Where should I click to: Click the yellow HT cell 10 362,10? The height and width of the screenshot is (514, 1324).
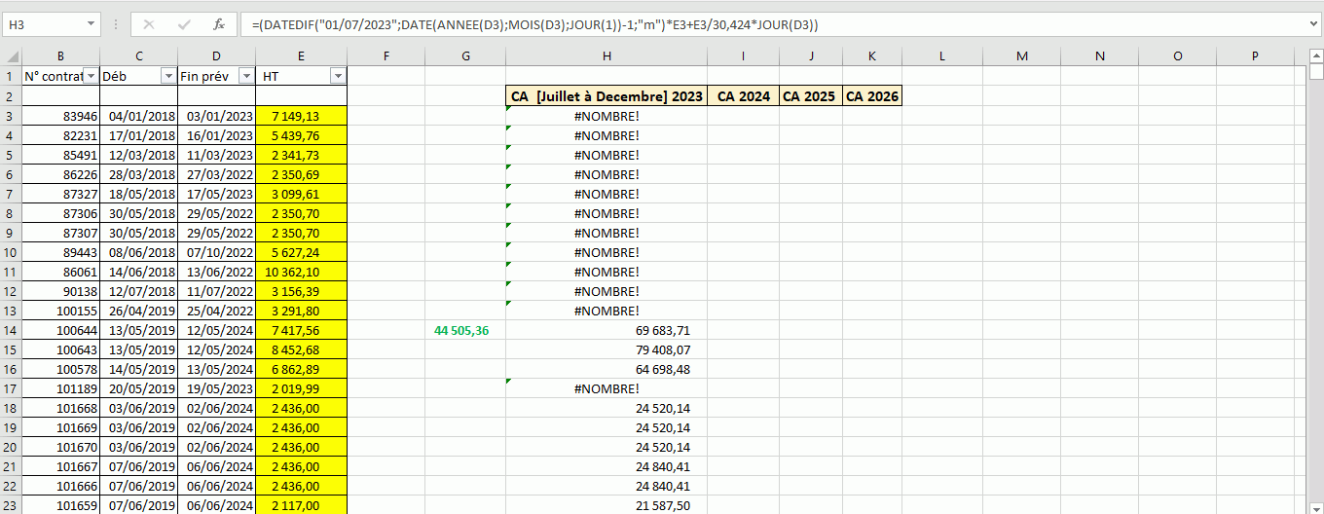[x=301, y=272]
